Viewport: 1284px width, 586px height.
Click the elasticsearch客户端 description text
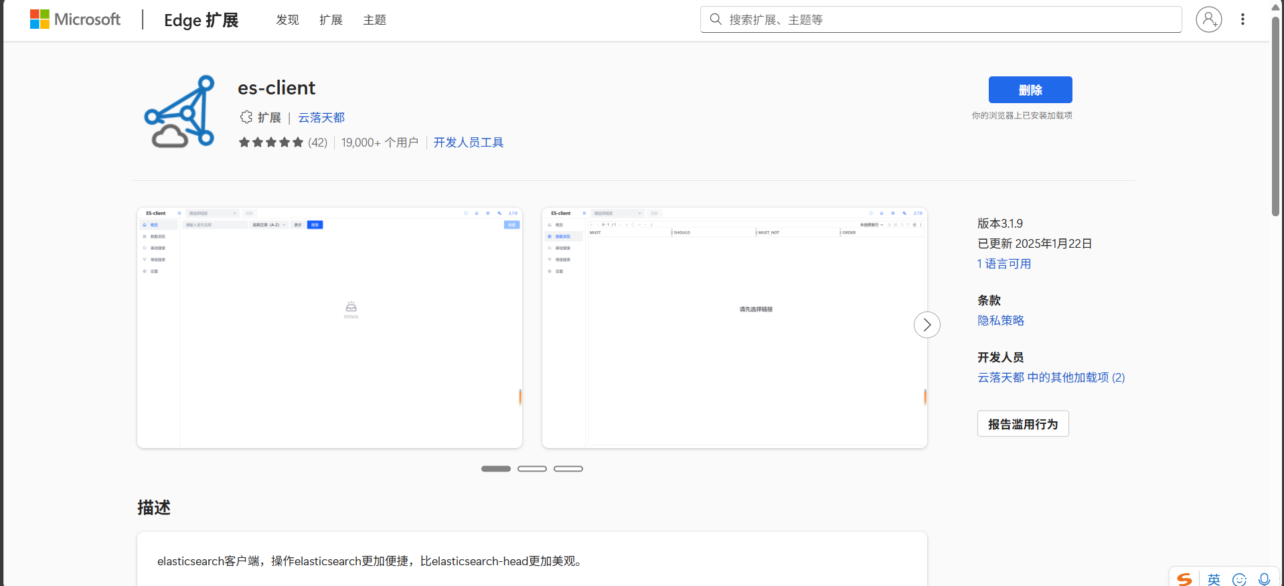(371, 561)
